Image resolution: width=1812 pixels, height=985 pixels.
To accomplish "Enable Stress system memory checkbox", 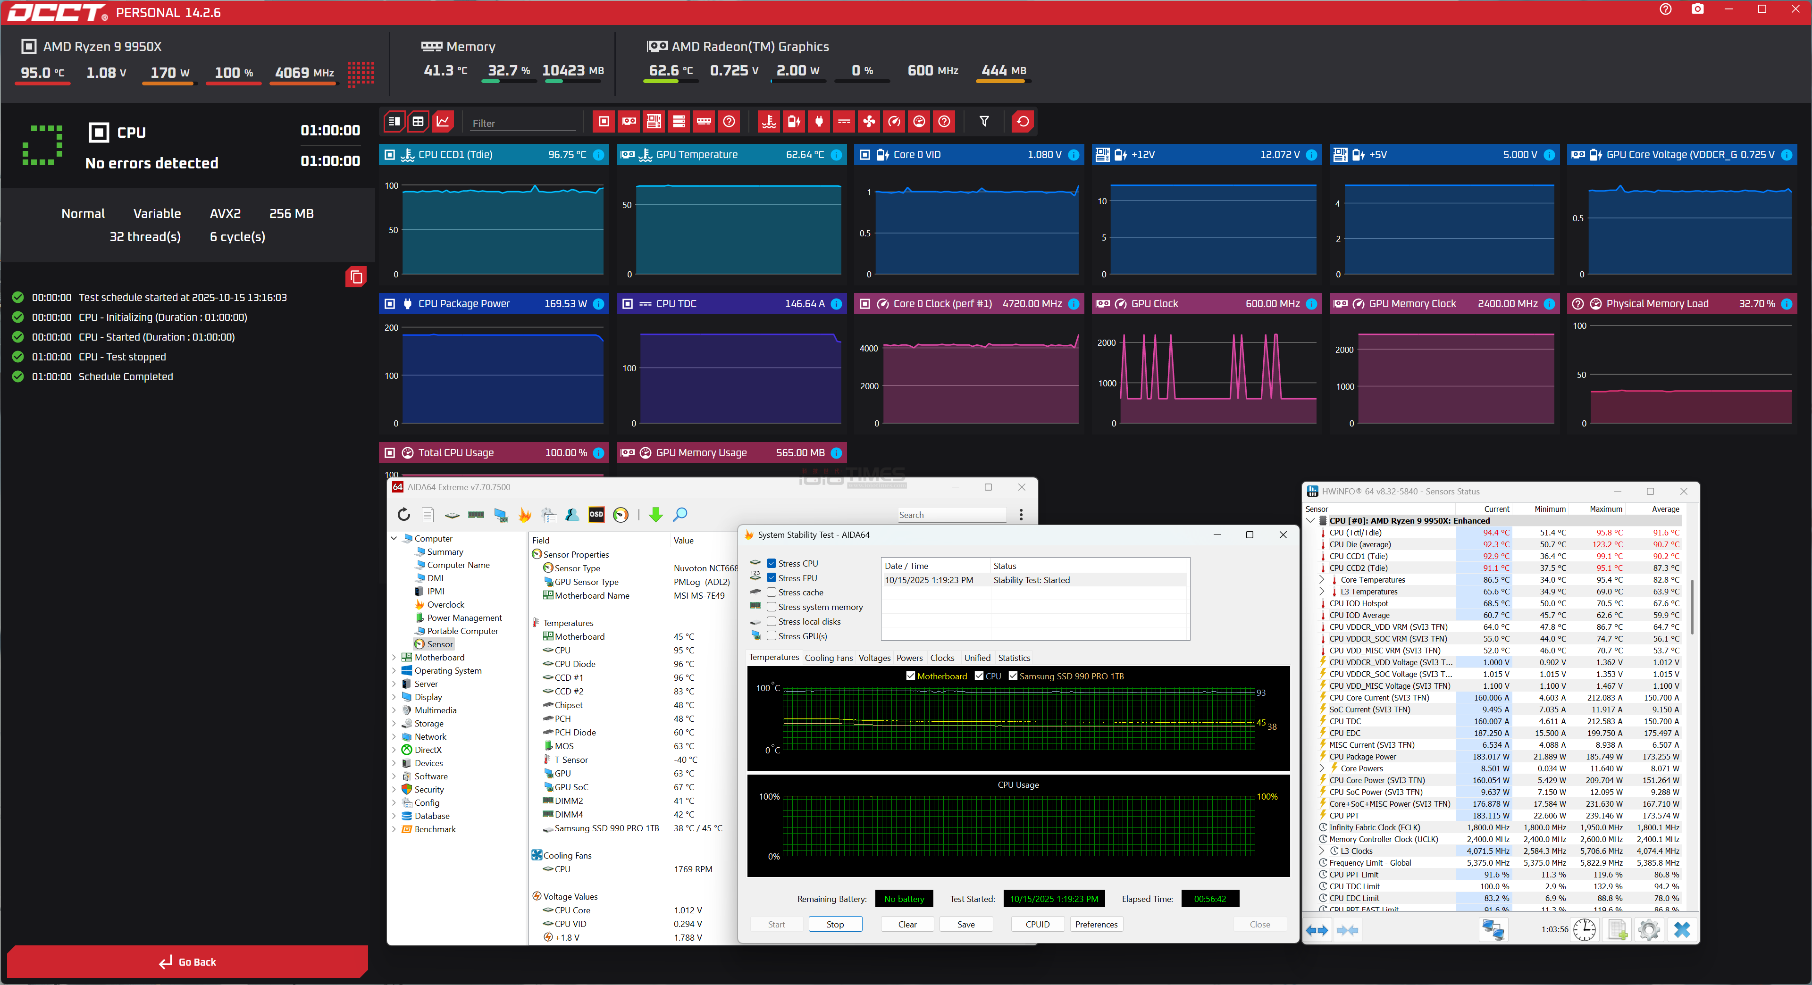I will (772, 607).
